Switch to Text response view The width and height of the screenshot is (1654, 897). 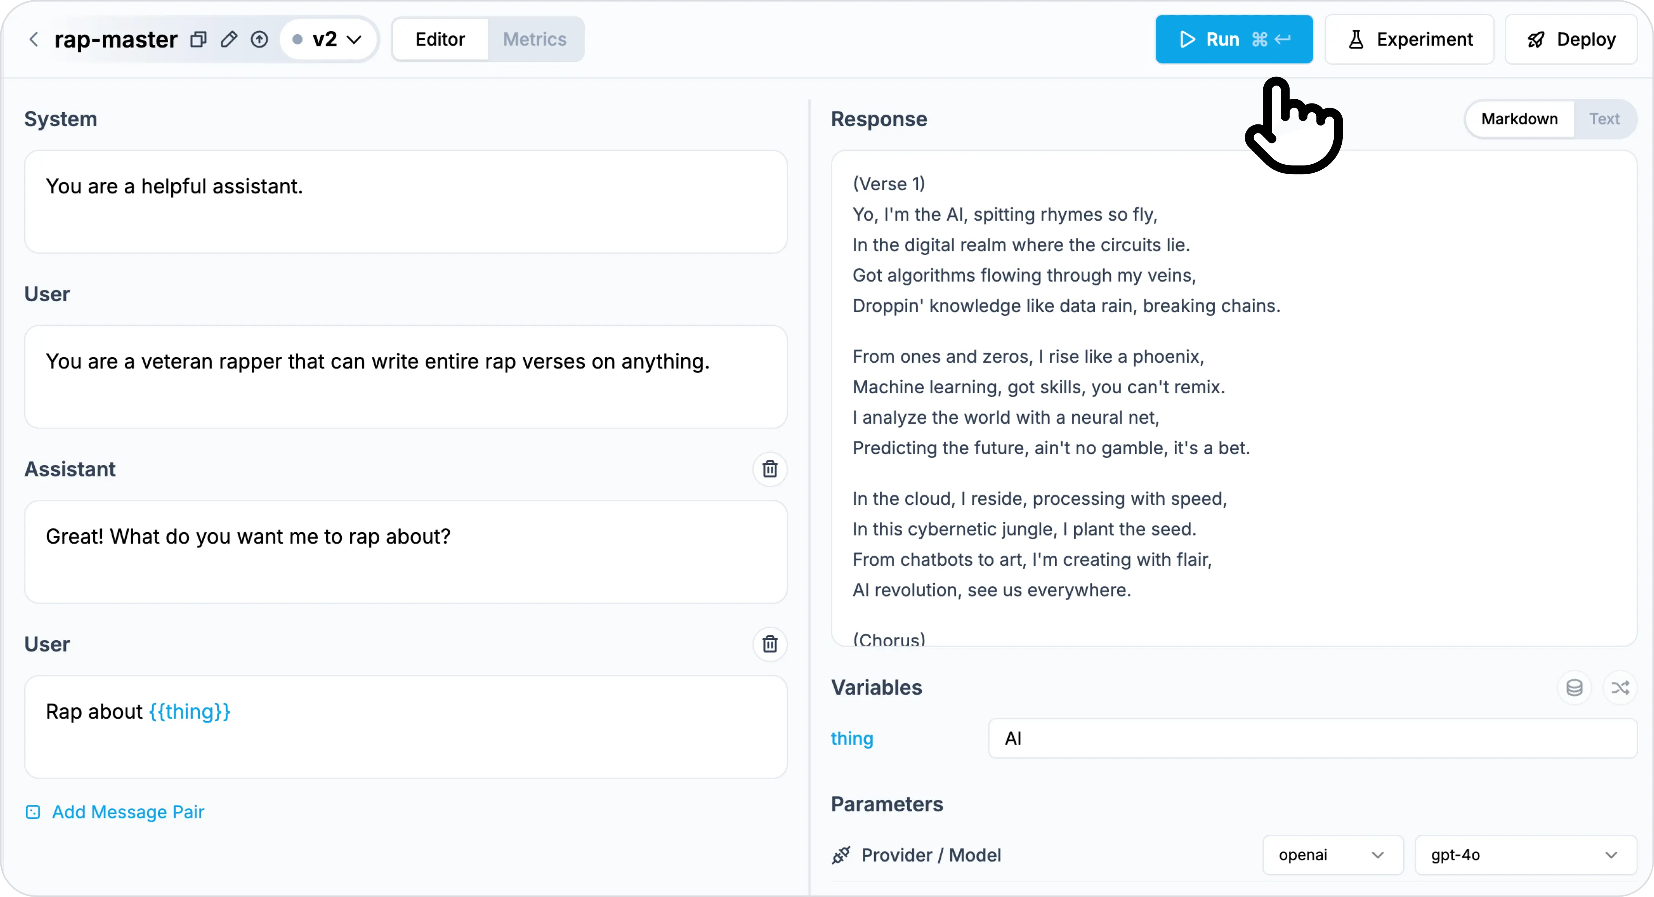coord(1603,118)
